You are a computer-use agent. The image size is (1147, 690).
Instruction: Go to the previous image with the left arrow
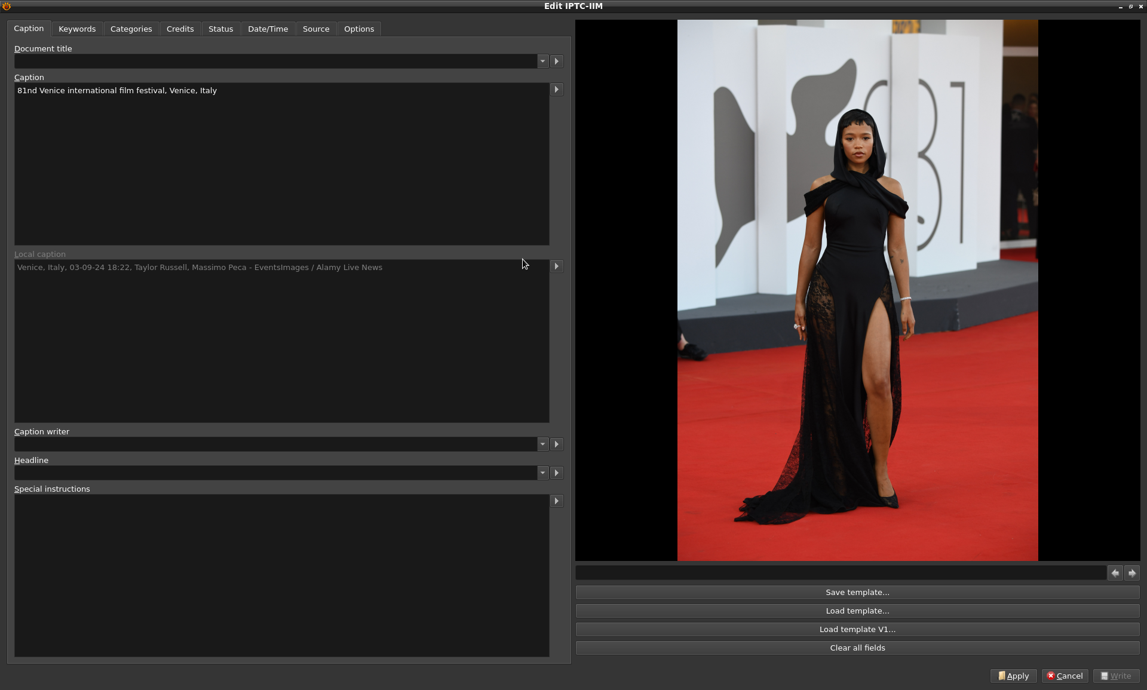(x=1115, y=574)
